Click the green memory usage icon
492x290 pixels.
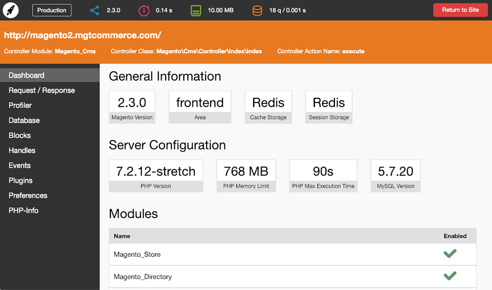196,10
